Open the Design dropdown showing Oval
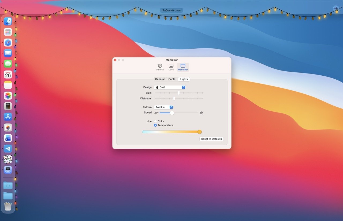Screen dimensions: 343x221 170,87
